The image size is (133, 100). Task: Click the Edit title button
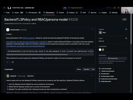tap(124, 19)
